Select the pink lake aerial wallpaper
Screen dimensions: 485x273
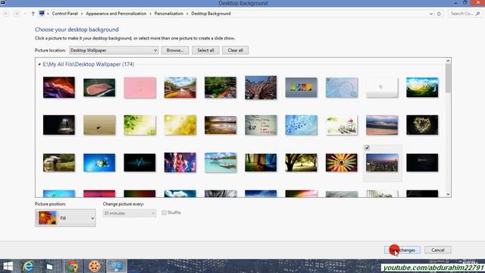pos(99,88)
